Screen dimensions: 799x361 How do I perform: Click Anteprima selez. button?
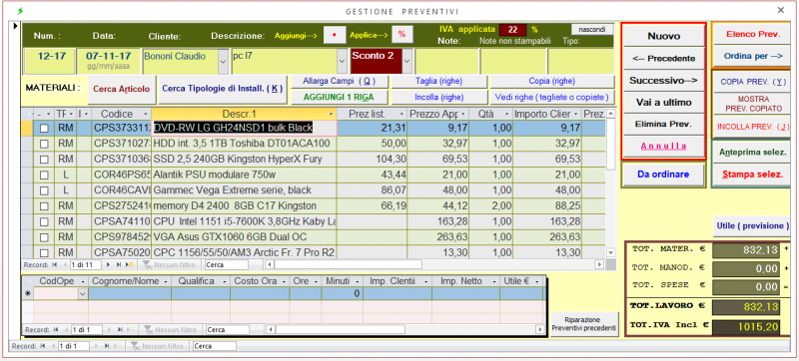click(x=753, y=152)
